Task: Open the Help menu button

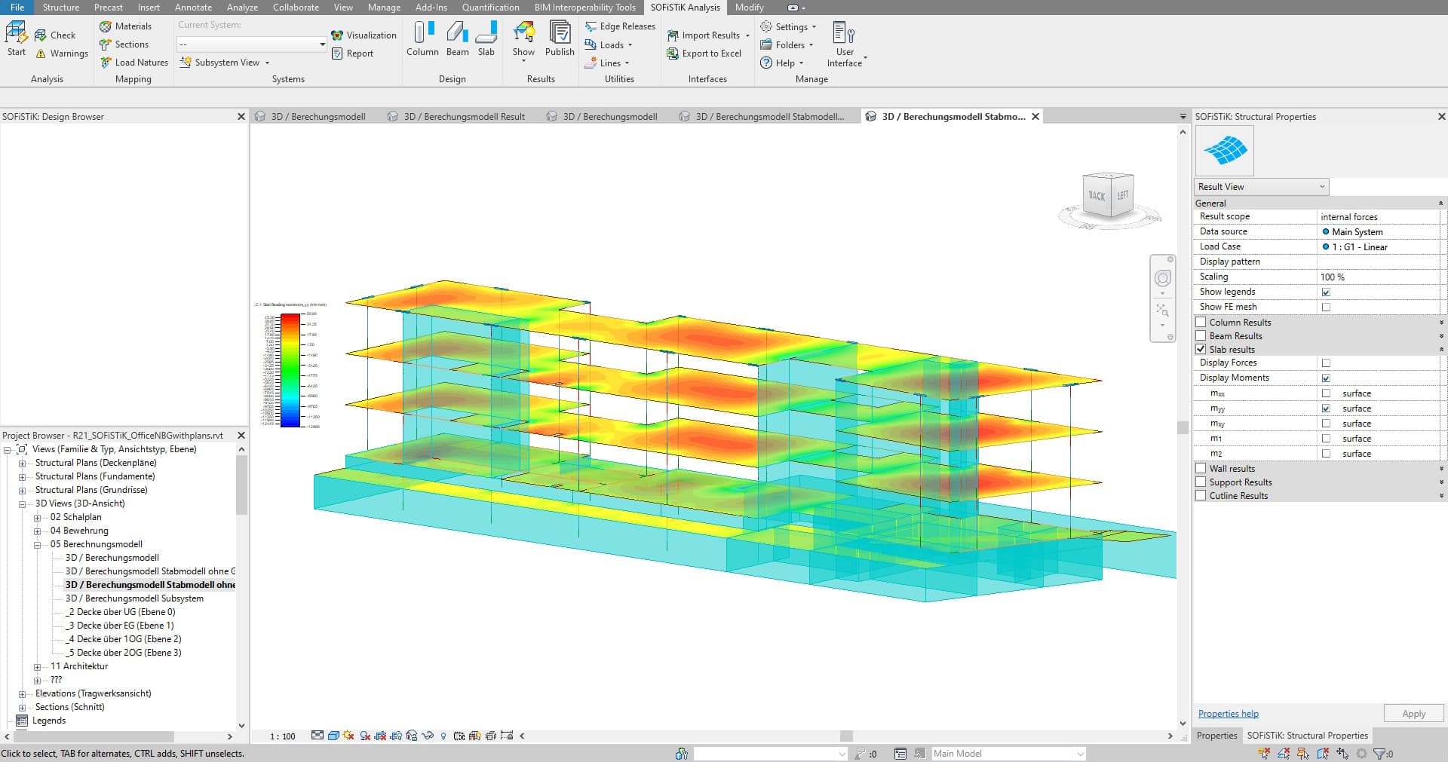Action: tap(782, 63)
